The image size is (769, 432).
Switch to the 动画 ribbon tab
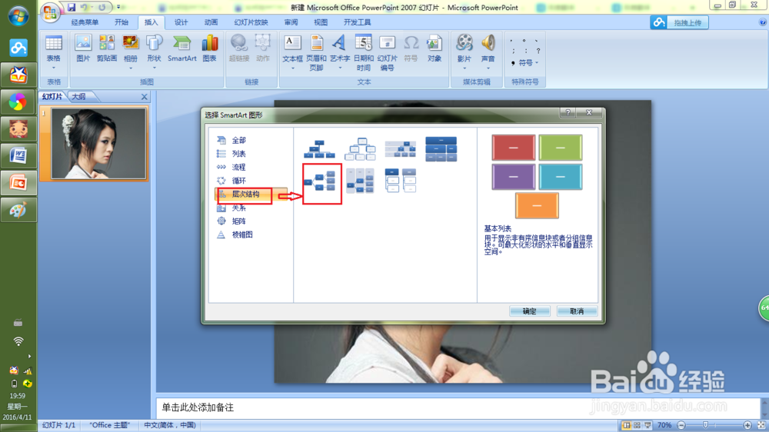211,22
